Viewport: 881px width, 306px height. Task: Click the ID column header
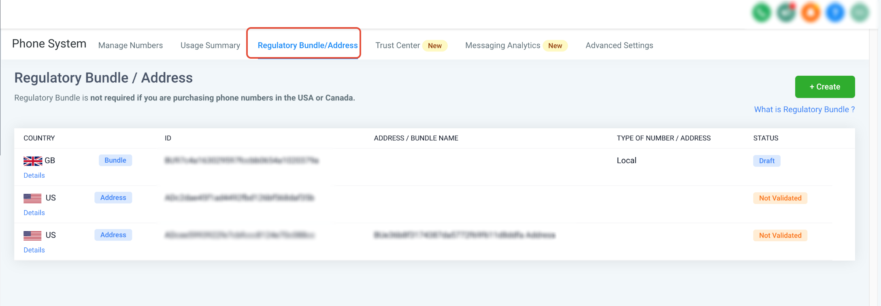(x=168, y=138)
